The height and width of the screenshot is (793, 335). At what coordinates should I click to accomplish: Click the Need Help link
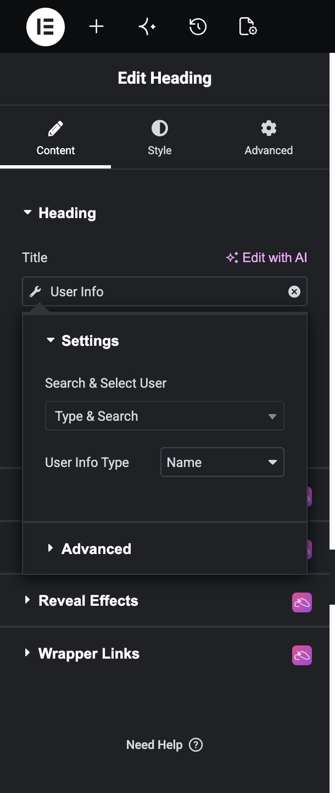pos(164,745)
